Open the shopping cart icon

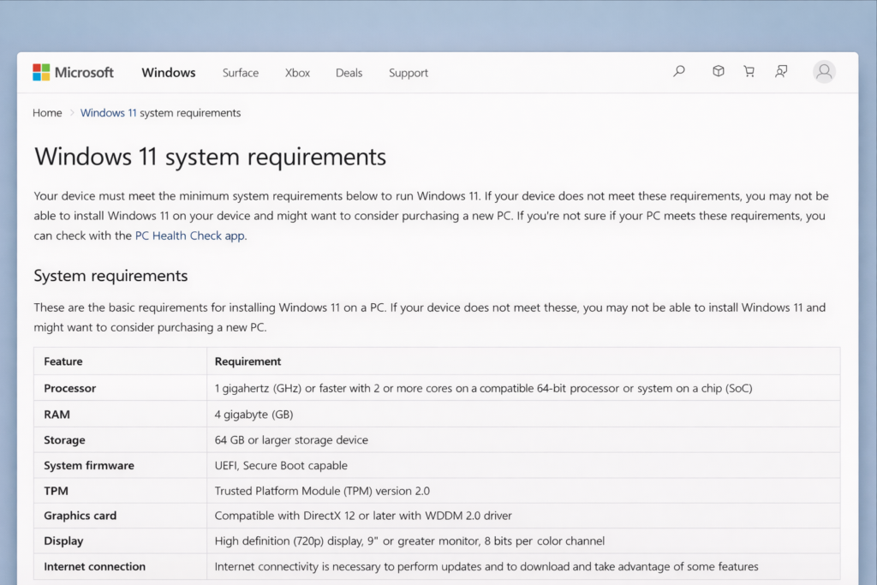tap(749, 71)
